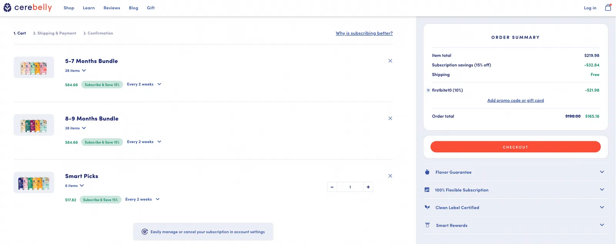The width and height of the screenshot is (616, 244).
Task: Click the $219.98 item total value
Action: click(x=592, y=55)
